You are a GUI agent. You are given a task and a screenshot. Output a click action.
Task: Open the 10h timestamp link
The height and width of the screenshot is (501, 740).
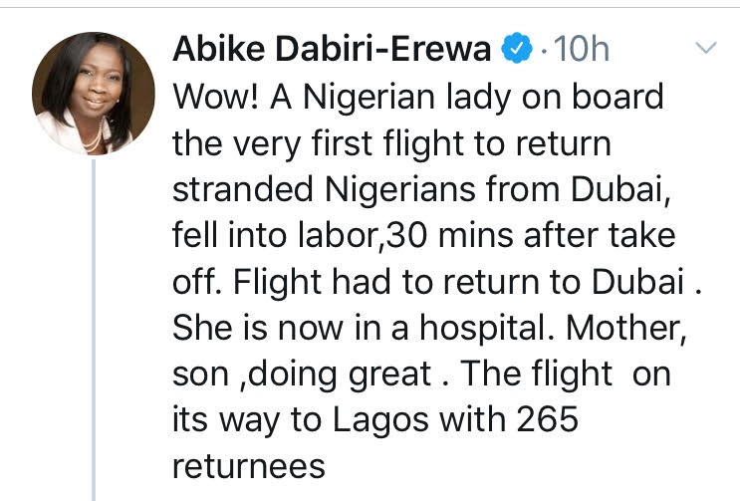[582, 49]
